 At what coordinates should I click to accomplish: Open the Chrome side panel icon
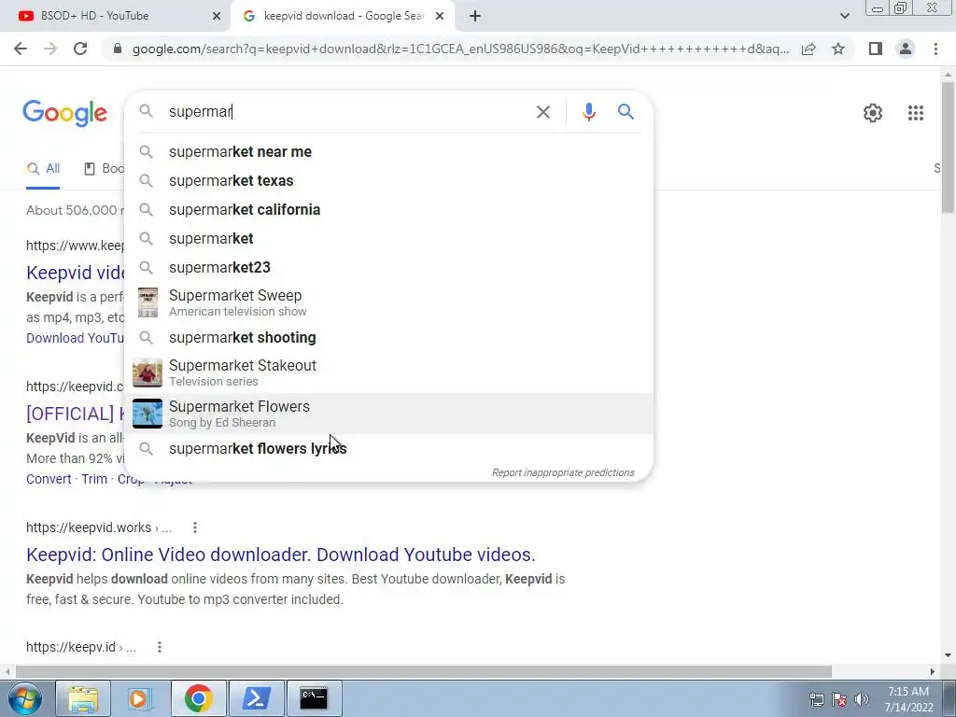(876, 49)
